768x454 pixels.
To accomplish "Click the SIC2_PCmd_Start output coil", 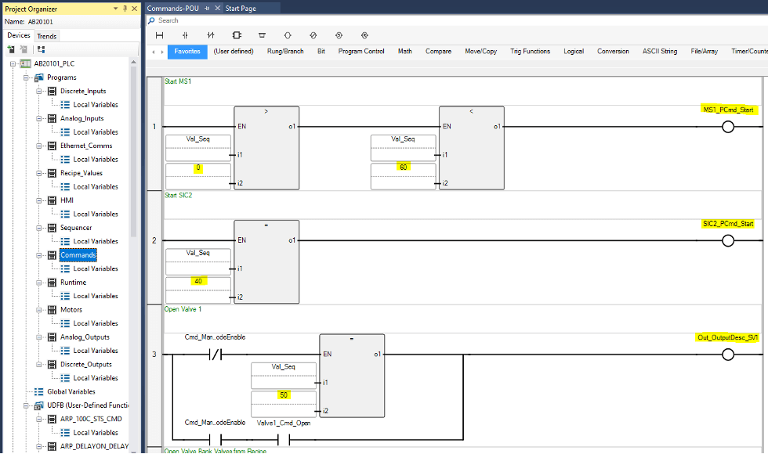I will [728, 241].
